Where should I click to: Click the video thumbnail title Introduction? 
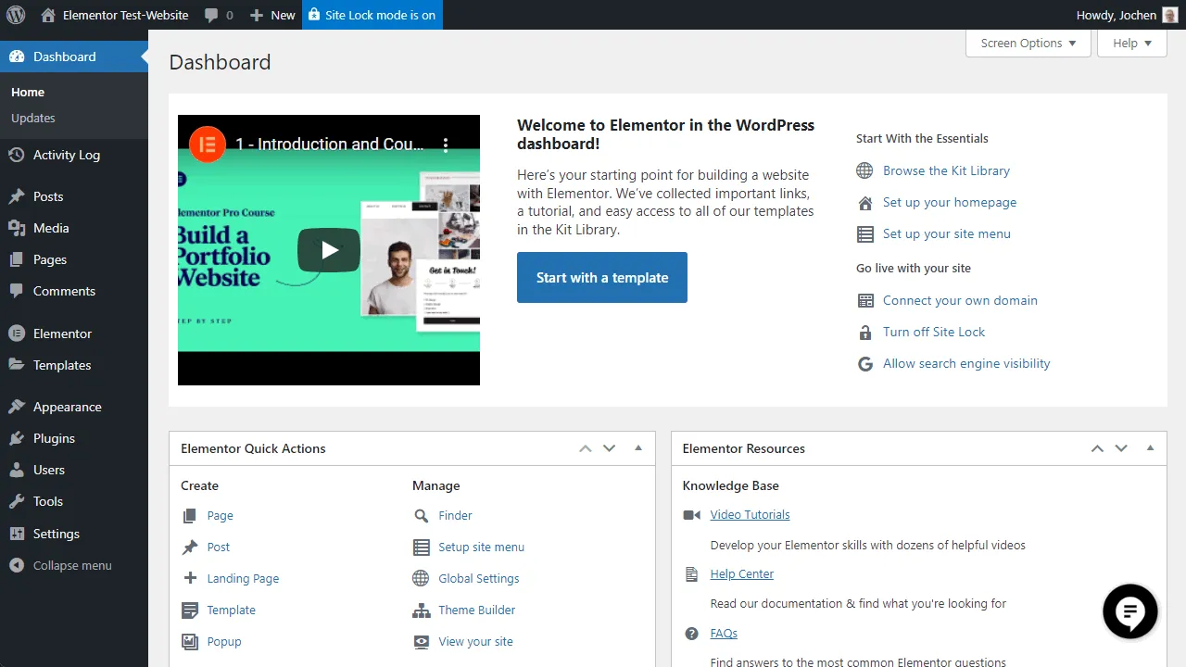330,145
